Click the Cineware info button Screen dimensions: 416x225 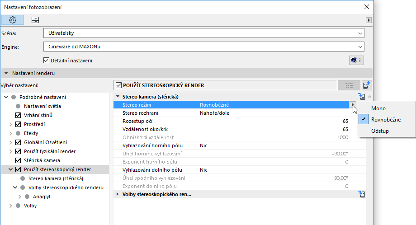click(x=356, y=60)
